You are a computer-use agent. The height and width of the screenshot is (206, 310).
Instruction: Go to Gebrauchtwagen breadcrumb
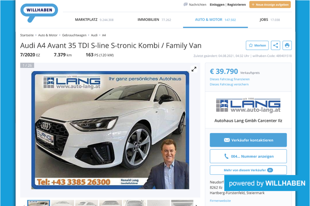click(x=74, y=35)
